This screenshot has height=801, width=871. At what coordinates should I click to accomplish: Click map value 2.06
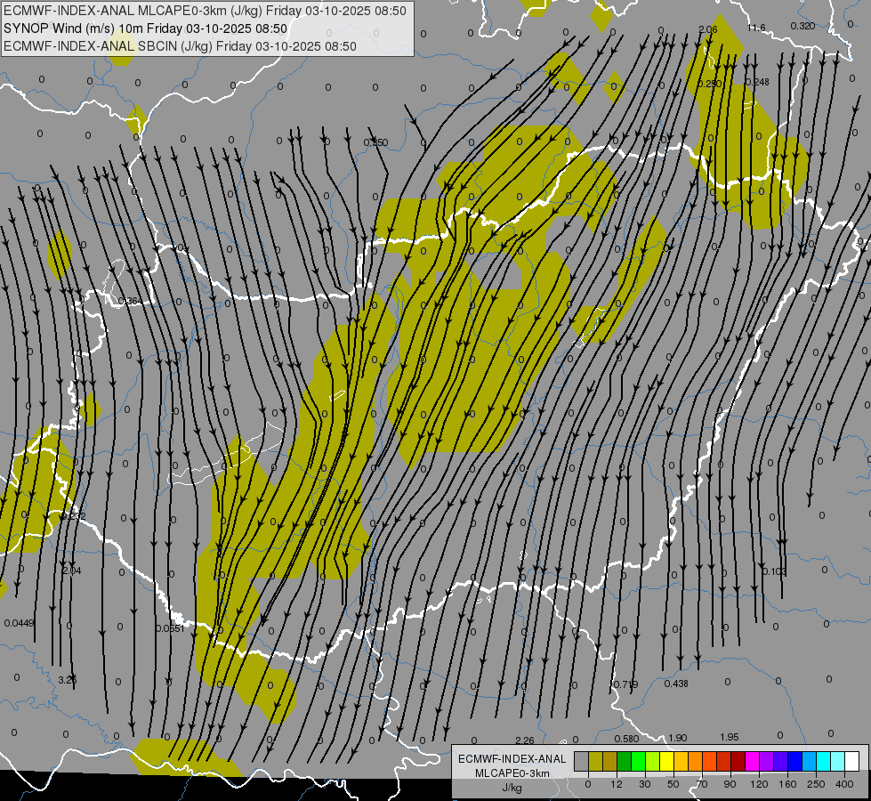coord(707,29)
